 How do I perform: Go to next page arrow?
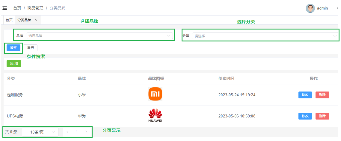coord(86,132)
